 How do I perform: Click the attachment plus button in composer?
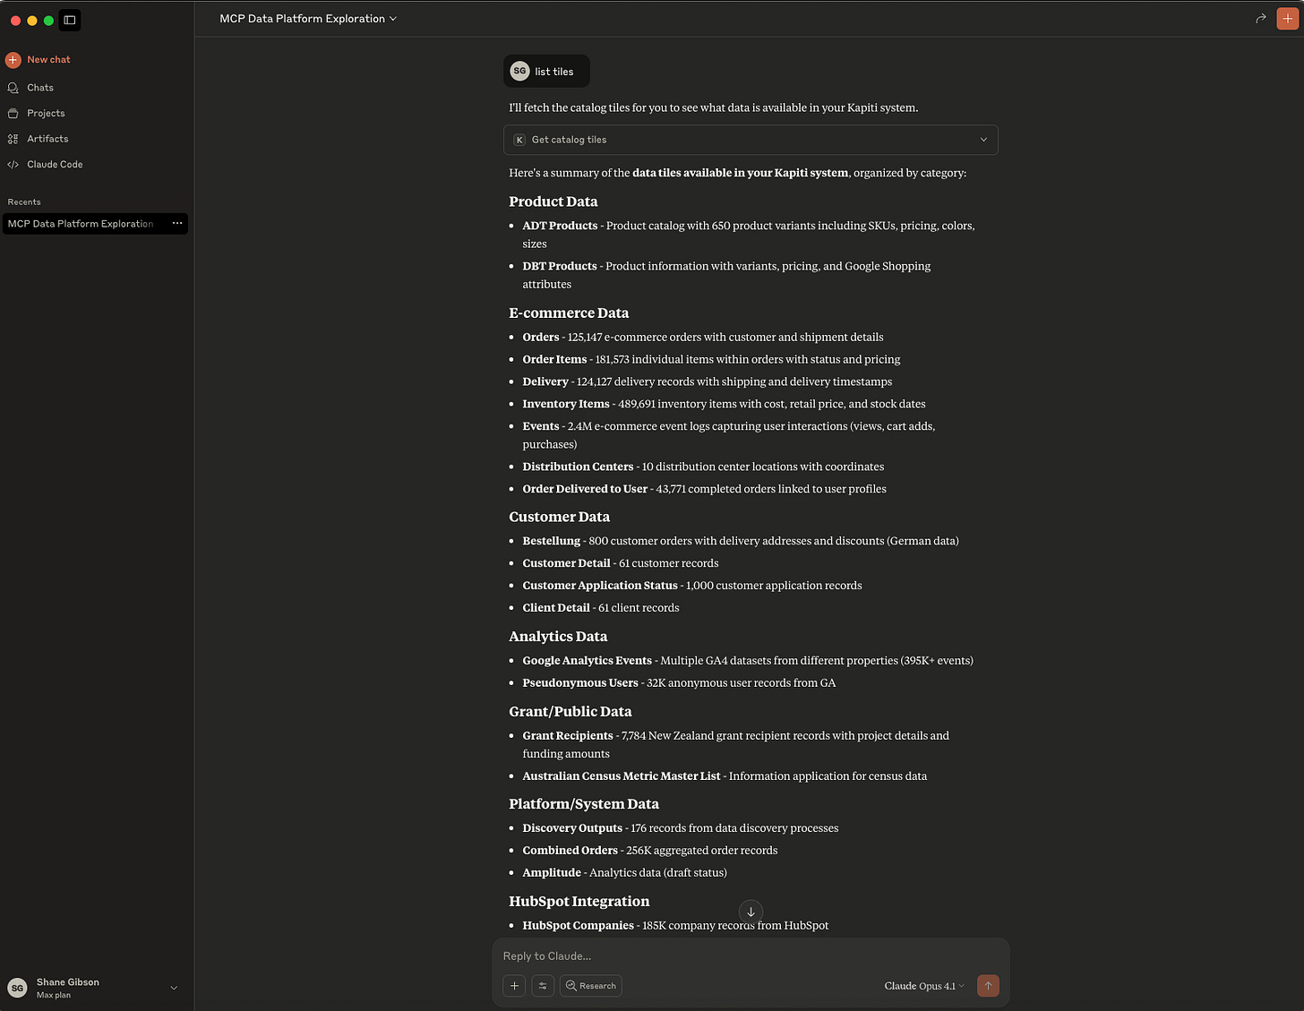(x=515, y=986)
